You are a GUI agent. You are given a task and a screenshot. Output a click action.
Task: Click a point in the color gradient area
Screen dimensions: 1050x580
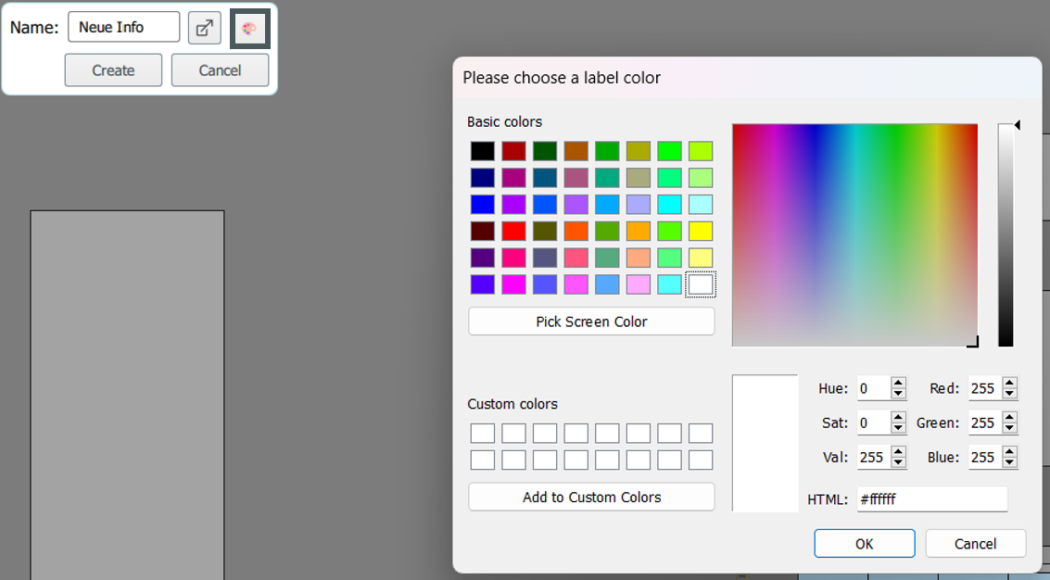coord(853,232)
